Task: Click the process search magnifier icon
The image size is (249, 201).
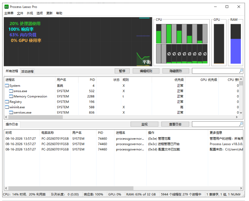Action: [x=241, y=71]
